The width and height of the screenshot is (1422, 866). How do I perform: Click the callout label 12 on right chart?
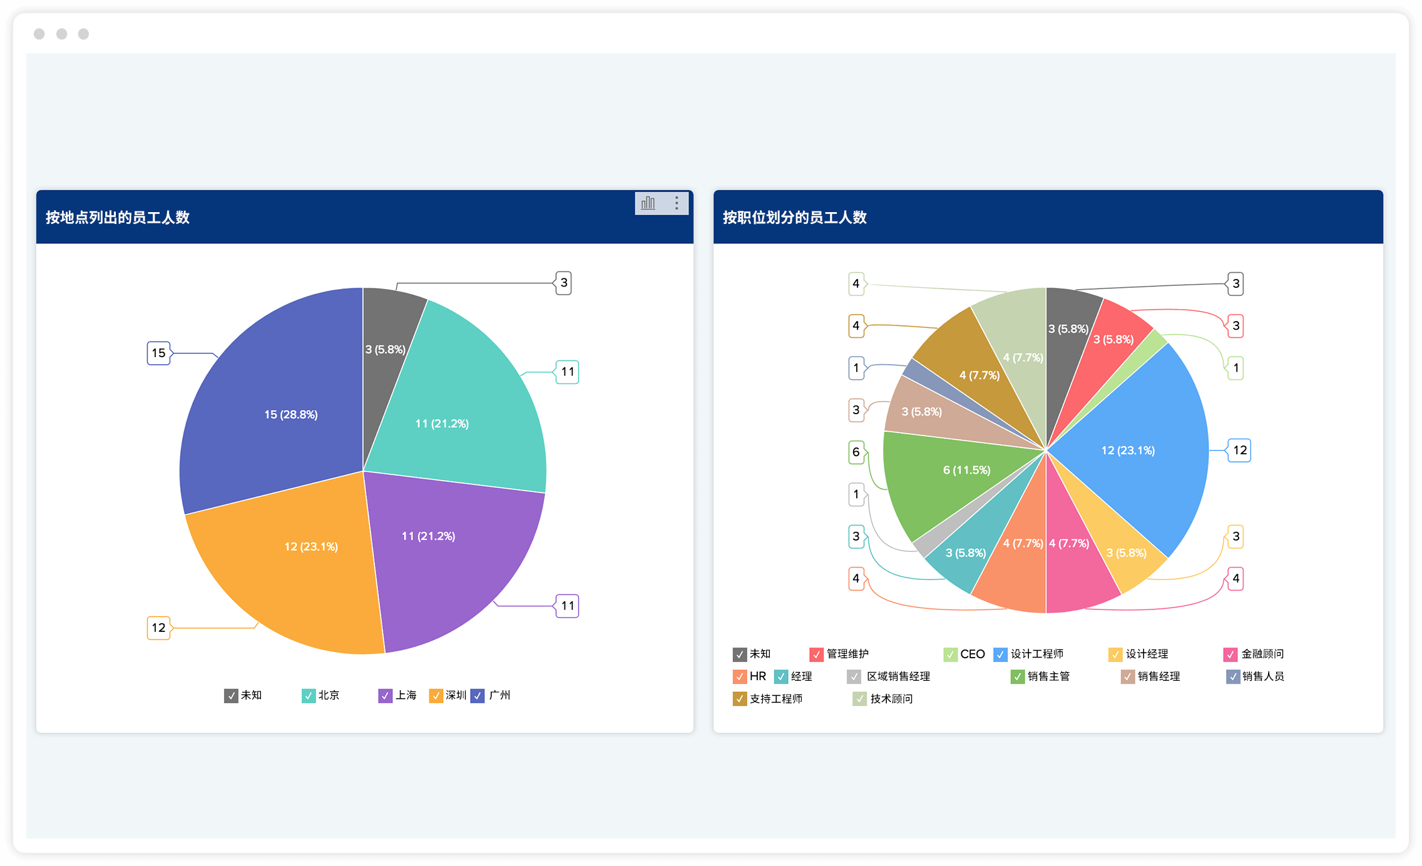[x=1239, y=451]
